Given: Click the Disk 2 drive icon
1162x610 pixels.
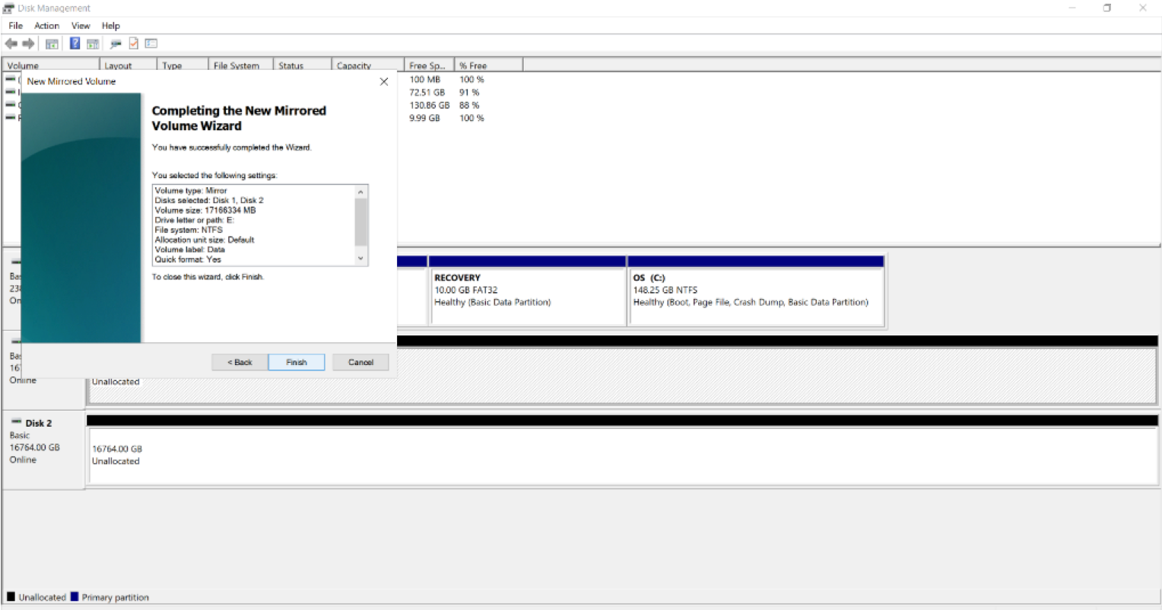Looking at the screenshot, I should 16,422.
